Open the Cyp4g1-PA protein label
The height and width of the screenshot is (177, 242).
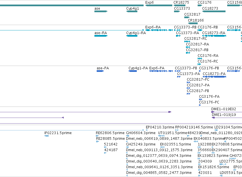[138, 68]
